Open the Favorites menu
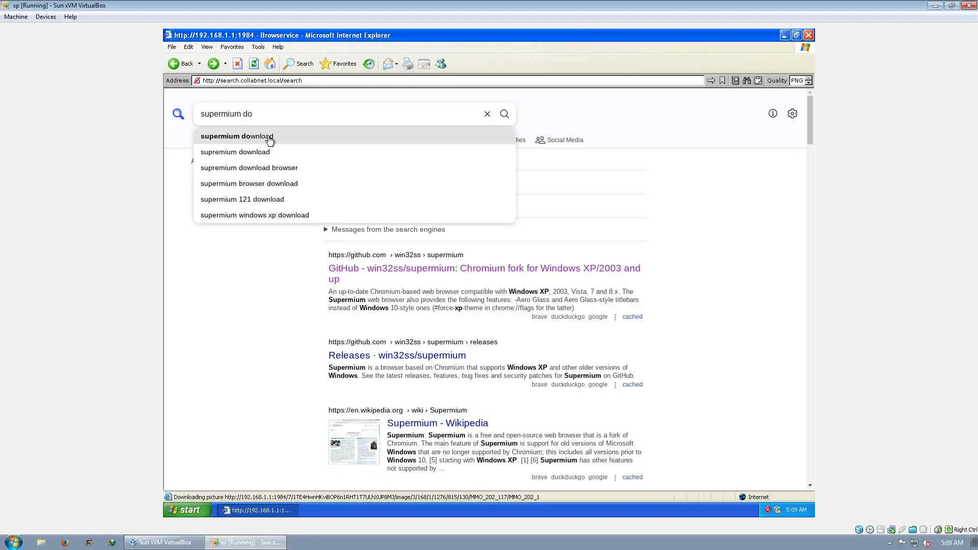Screen dimensions: 978x550 (x=232, y=47)
